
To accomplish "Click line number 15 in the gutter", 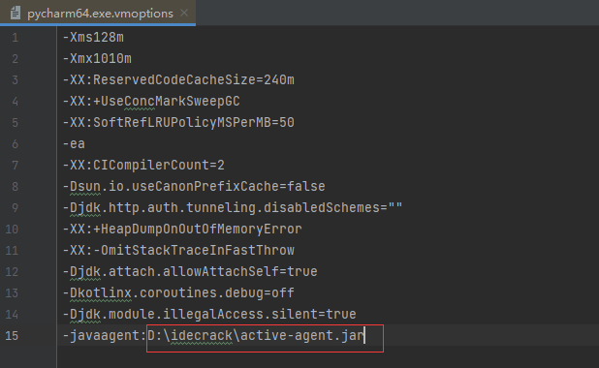I will pyautogui.click(x=12, y=335).
